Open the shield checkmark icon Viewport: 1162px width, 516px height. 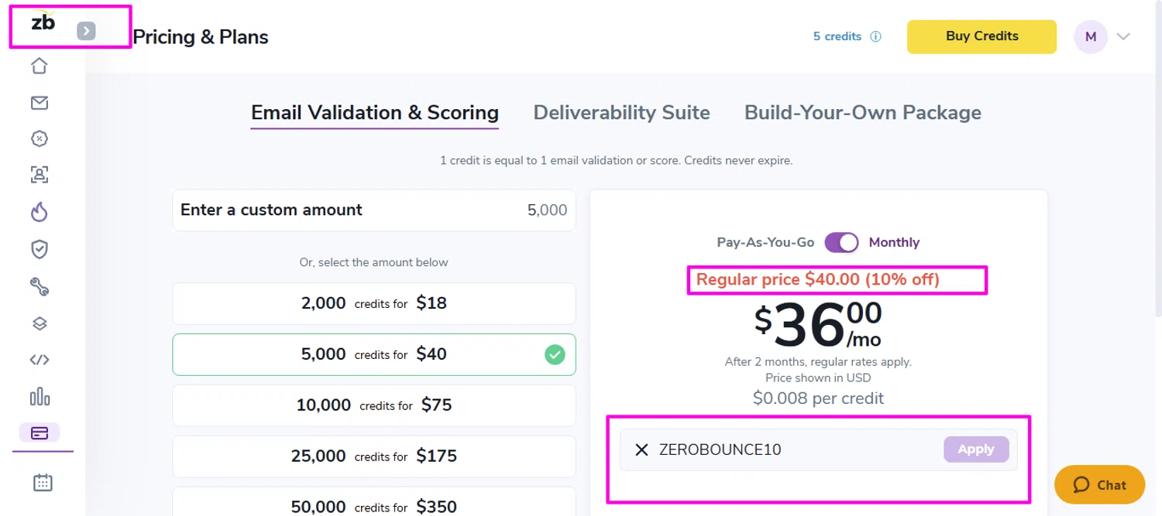point(40,248)
